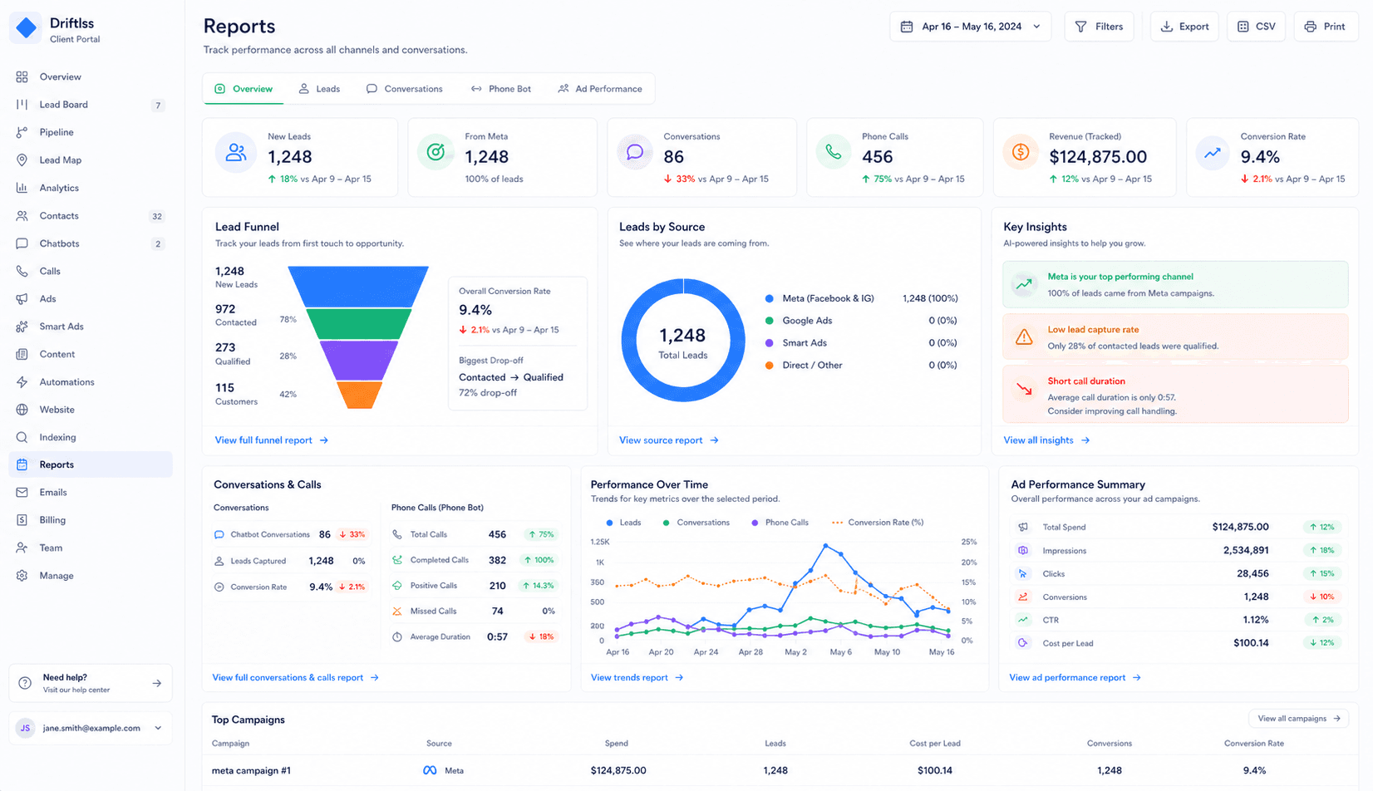The image size is (1373, 791).
Task: Click the meta campaign #1 row name
Action: [251, 771]
